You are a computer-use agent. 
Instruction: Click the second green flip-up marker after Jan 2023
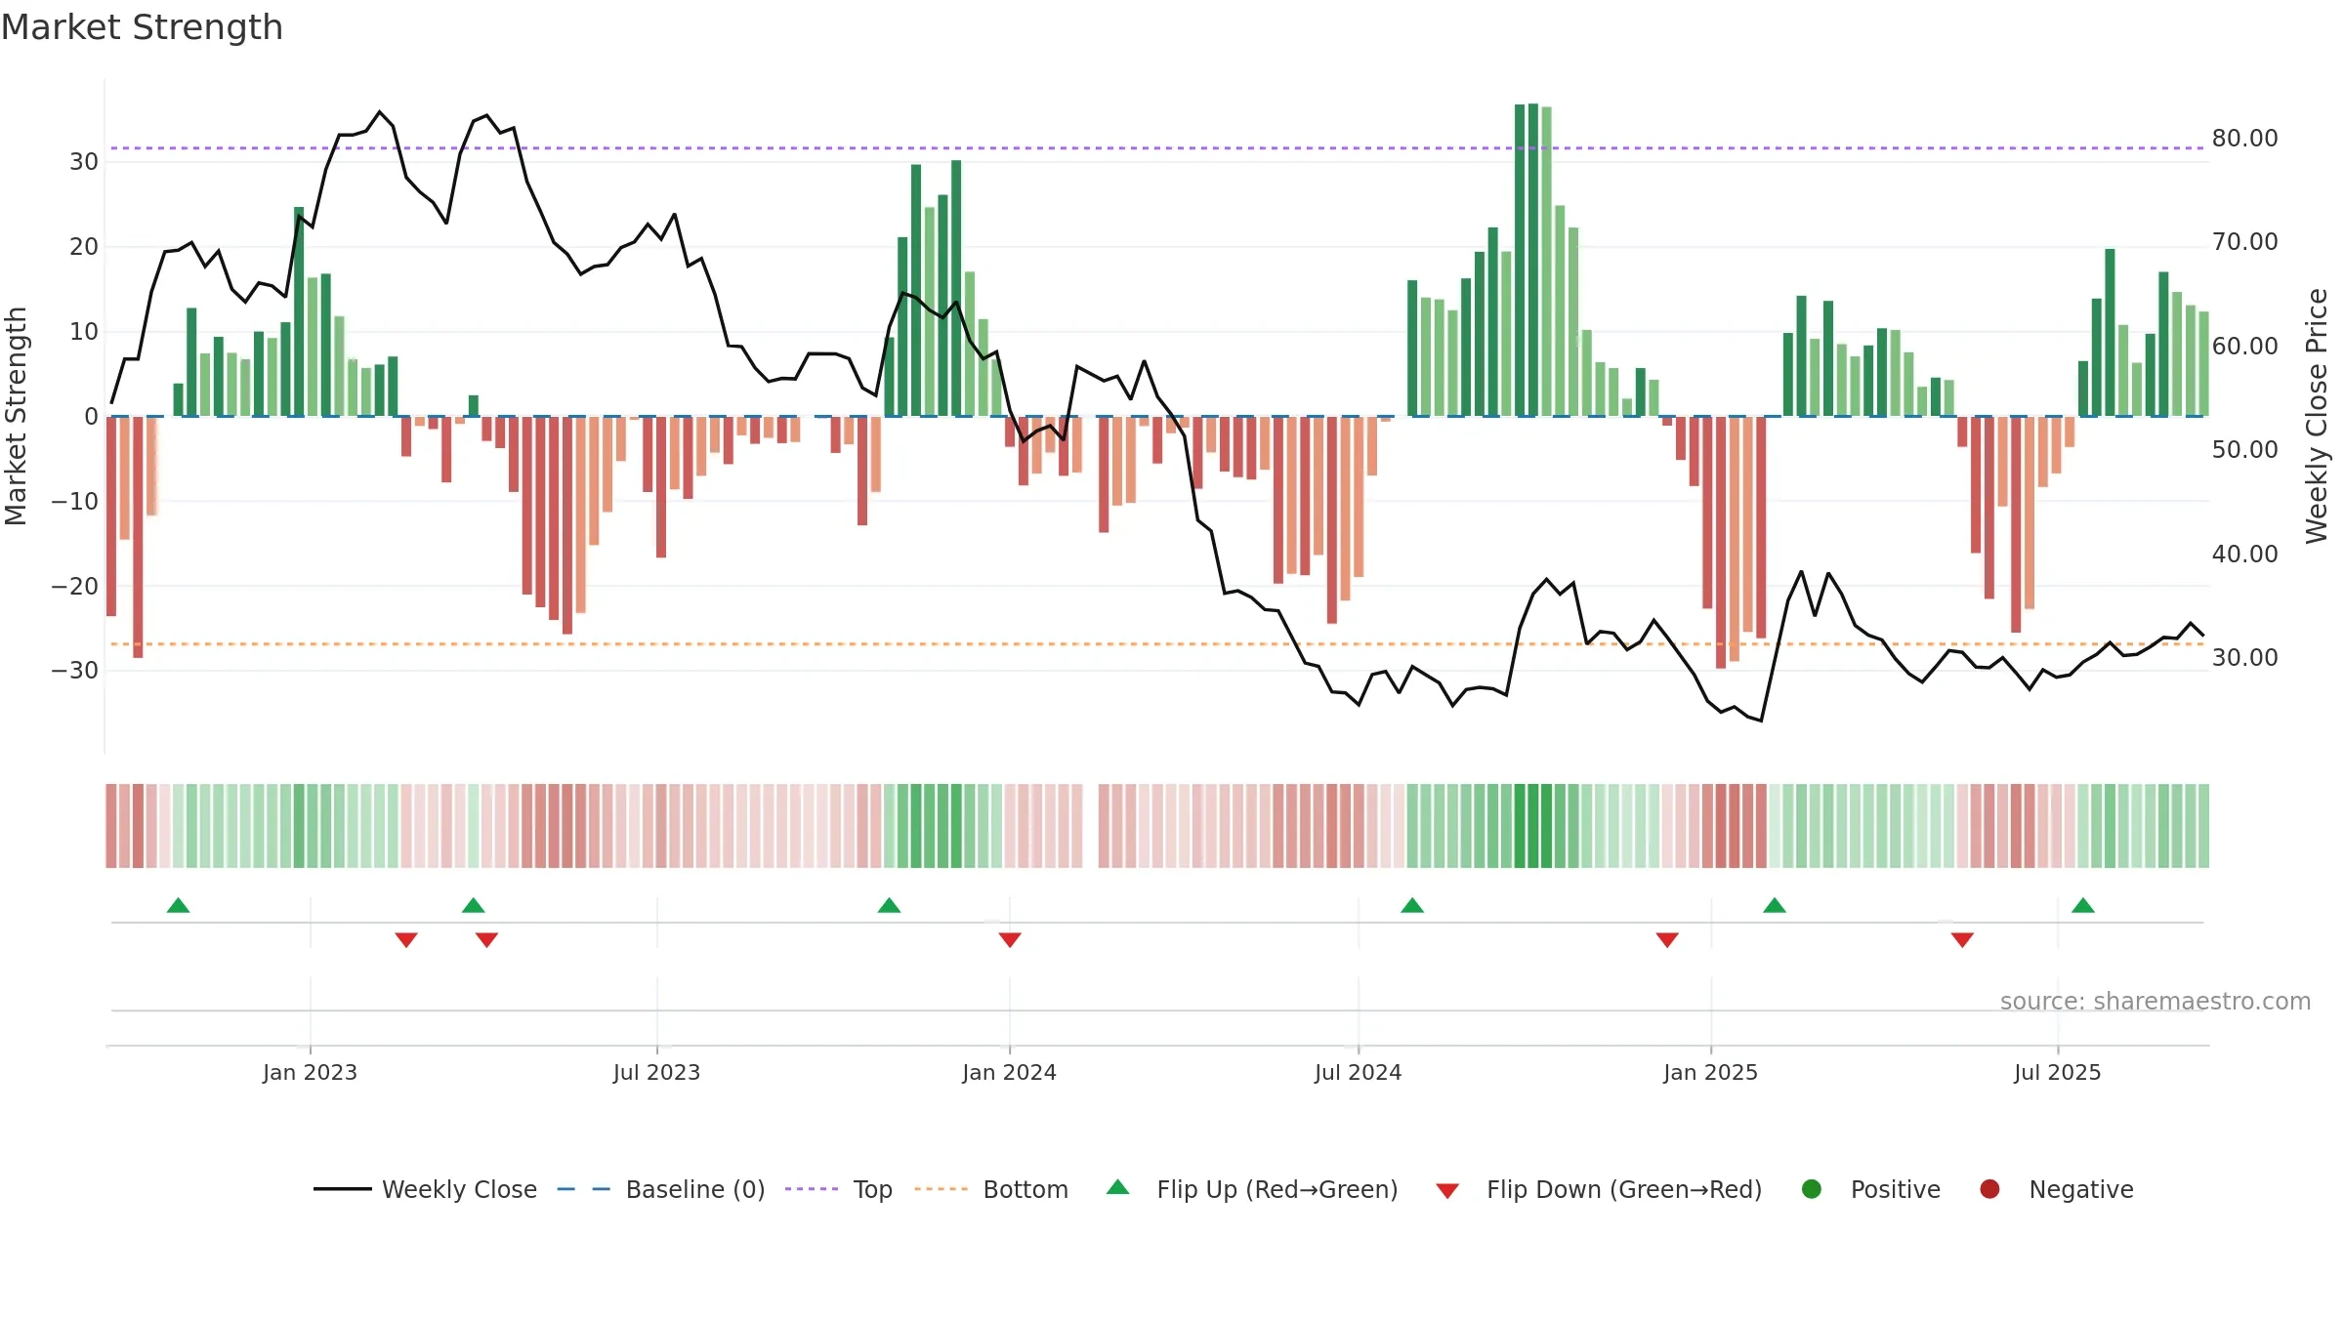474,905
